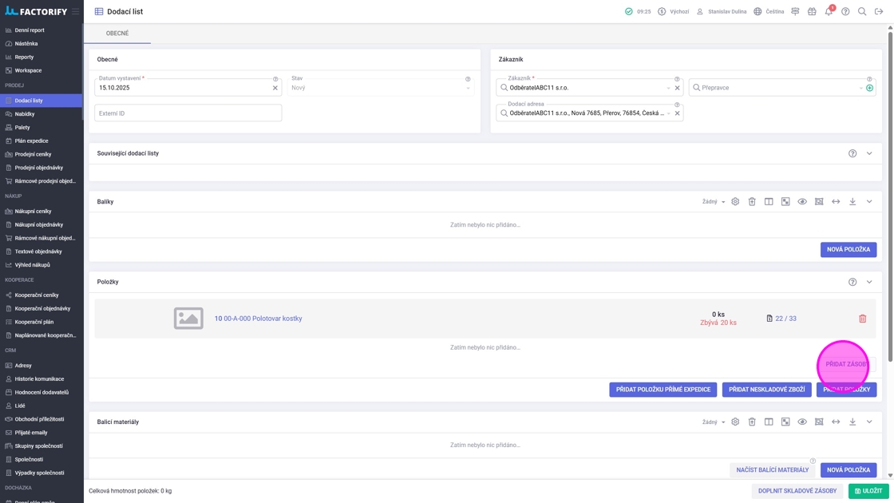Viewport: 894px width, 503px height.
Task: Open the Žádný dropdown in Balíky
Action: tap(713, 202)
